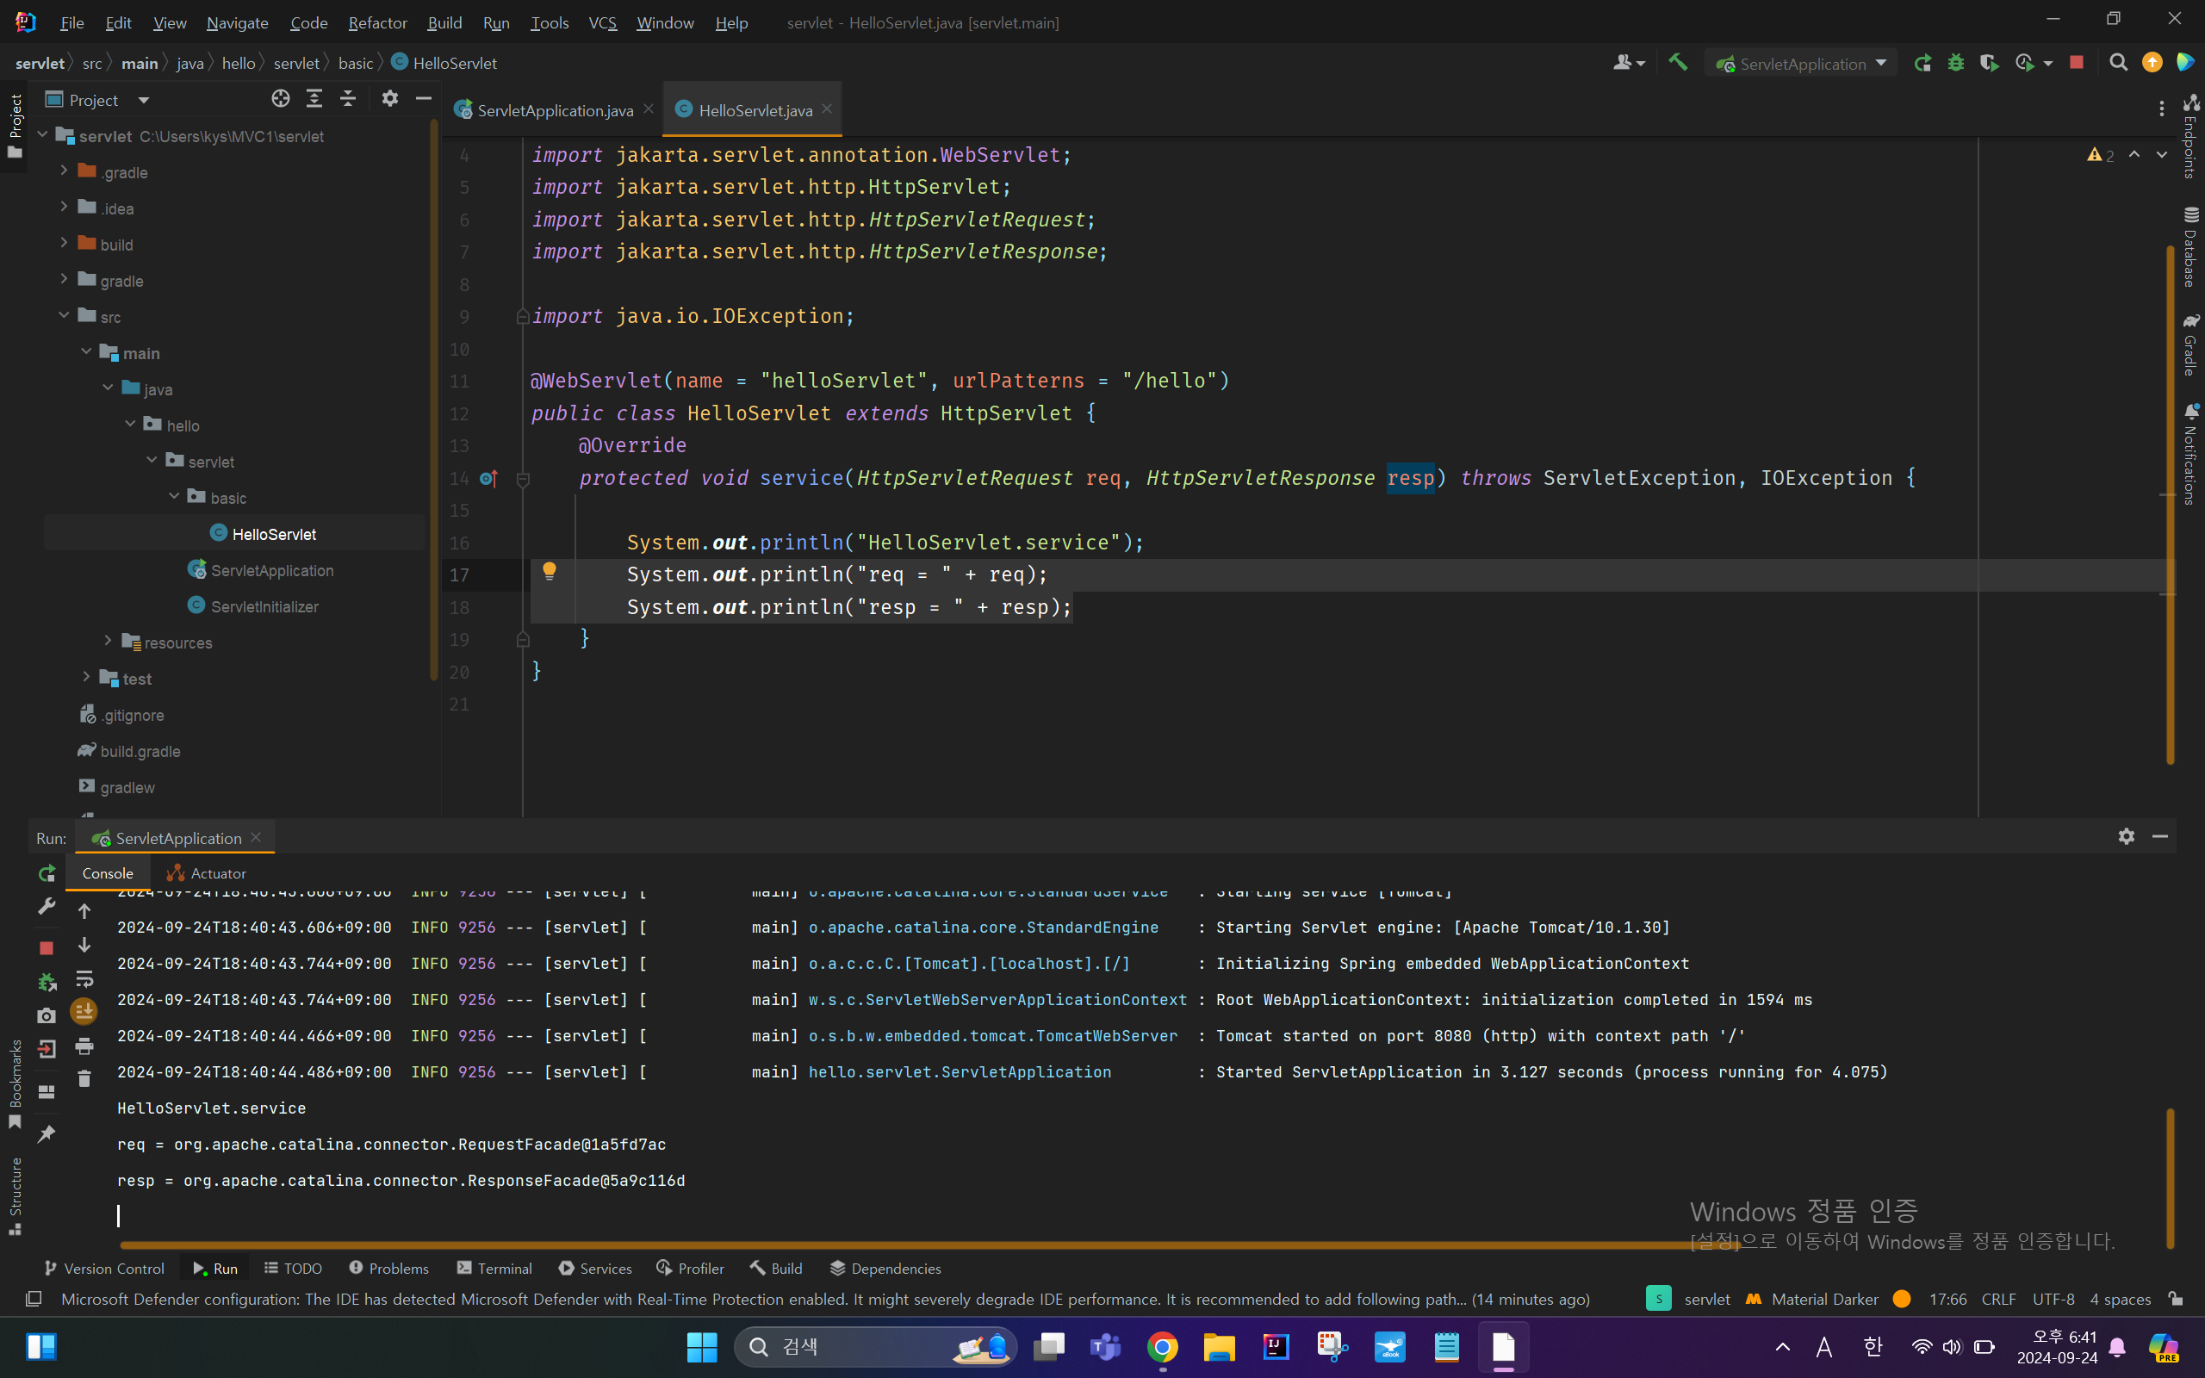The height and width of the screenshot is (1378, 2205).
Task: Expand the resources folder in tree
Action: pyautogui.click(x=108, y=642)
